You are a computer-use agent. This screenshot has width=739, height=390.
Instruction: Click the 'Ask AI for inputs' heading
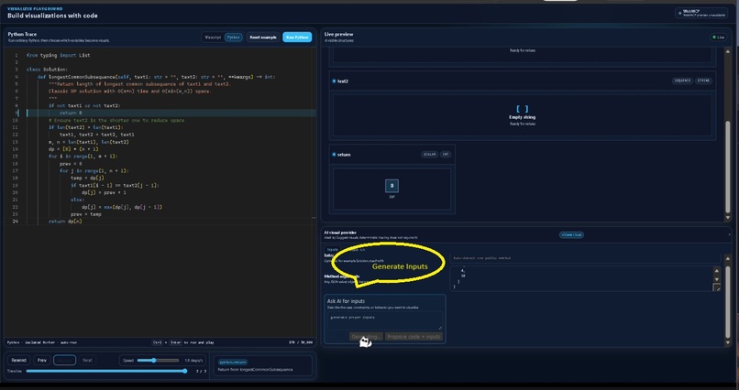pyautogui.click(x=346, y=301)
